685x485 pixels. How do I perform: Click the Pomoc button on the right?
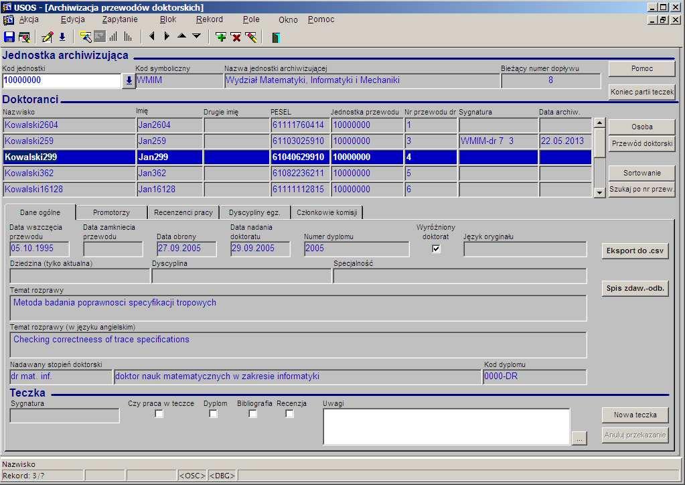click(x=641, y=68)
